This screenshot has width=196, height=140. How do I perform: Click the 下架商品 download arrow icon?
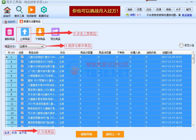[x=40, y=32]
